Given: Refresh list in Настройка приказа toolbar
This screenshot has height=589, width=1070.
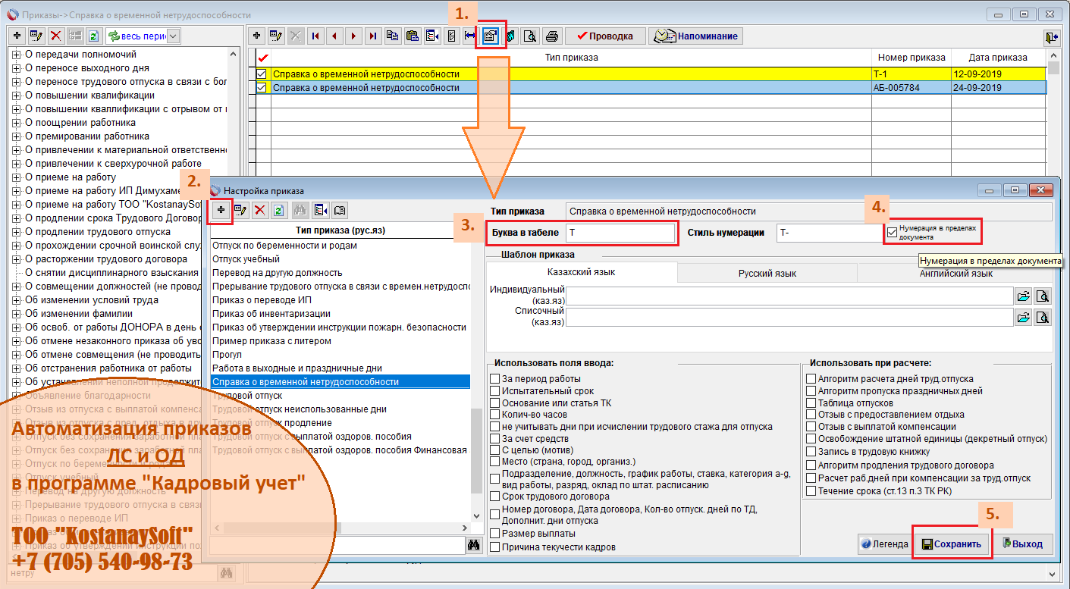Looking at the screenshot, I should click(x=278, y=210).
